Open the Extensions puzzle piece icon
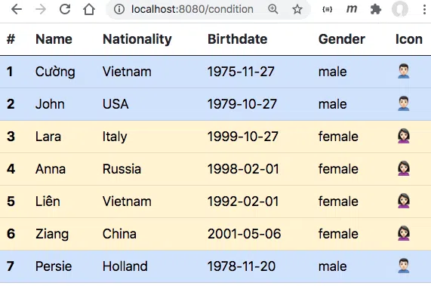Screen dimensions: 431x286 pyautogui.click(x=376, y=9)
